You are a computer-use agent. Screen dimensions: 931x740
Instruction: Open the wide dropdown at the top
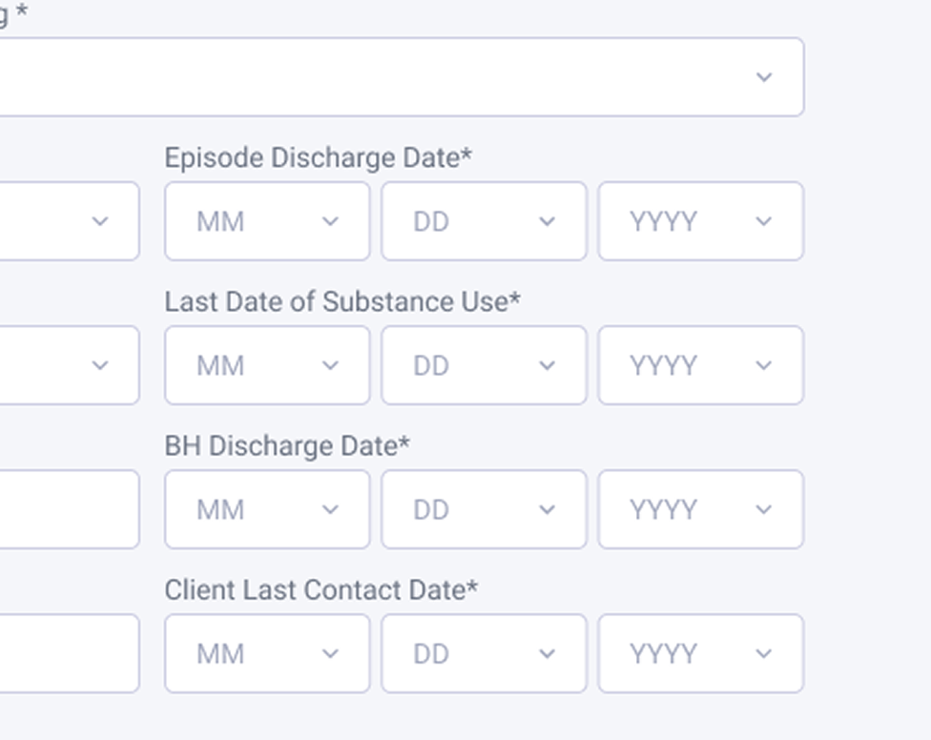coord(401,77)
